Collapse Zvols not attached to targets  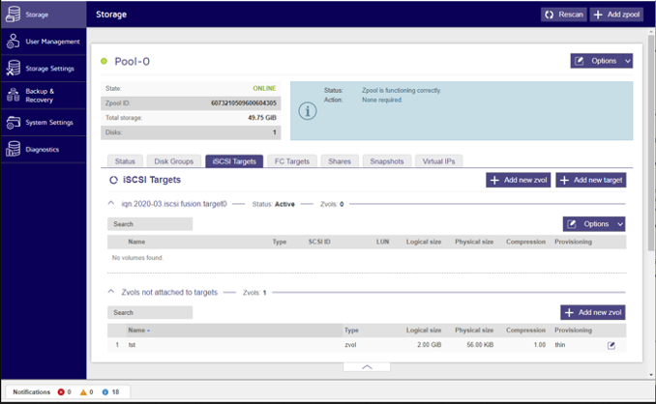111,292
